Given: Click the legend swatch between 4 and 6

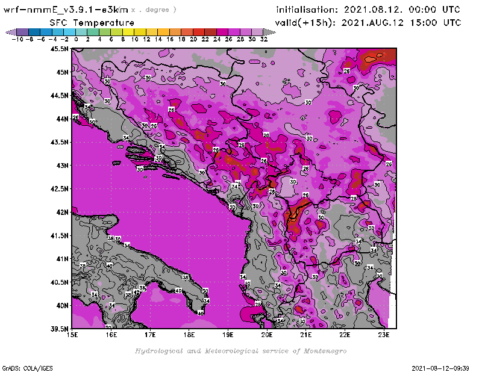Looking at the screenshot, I should pos(104,32).
